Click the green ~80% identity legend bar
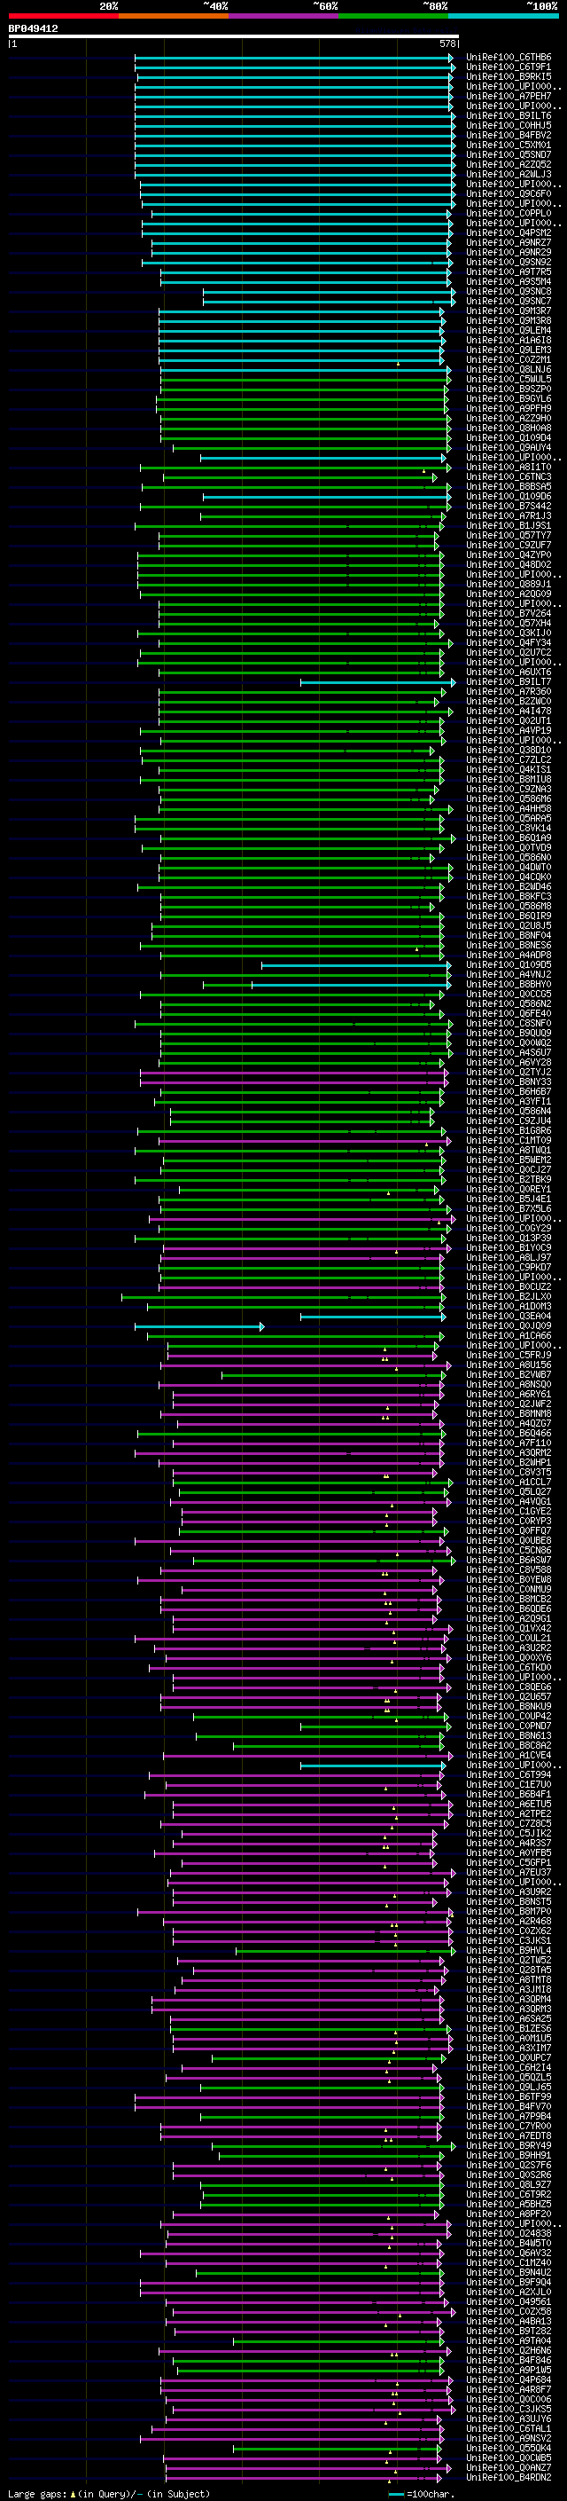Screen dimensions: 567x2501 click(393, 16)
